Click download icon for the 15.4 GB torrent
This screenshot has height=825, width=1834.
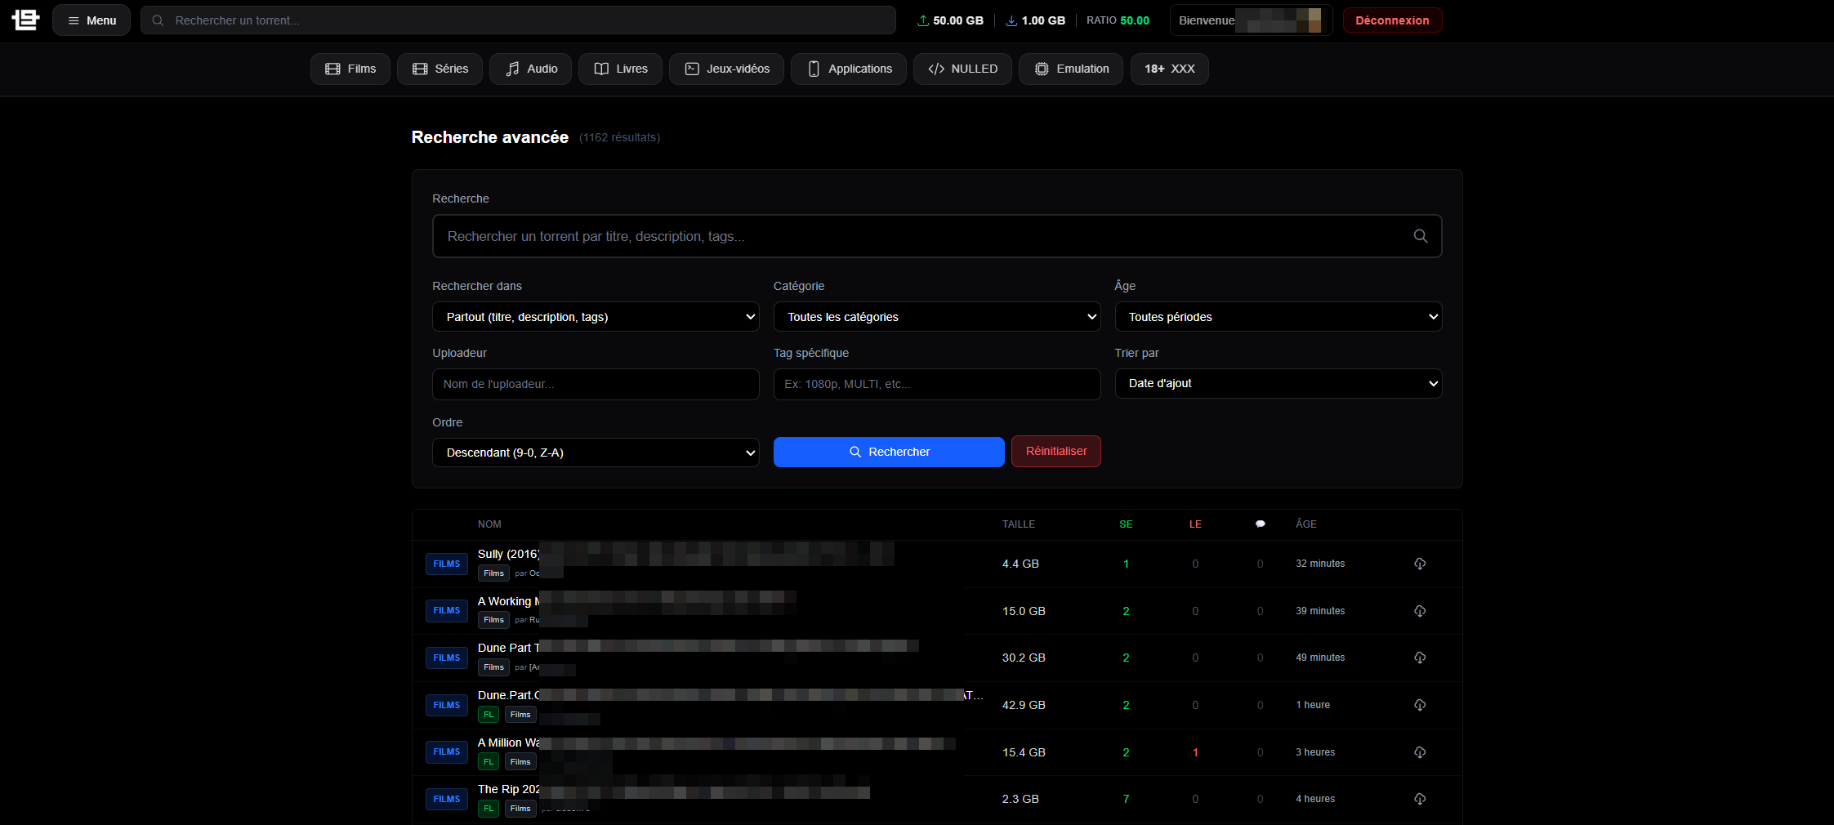pyautogui.click(x=1419, y=752)
